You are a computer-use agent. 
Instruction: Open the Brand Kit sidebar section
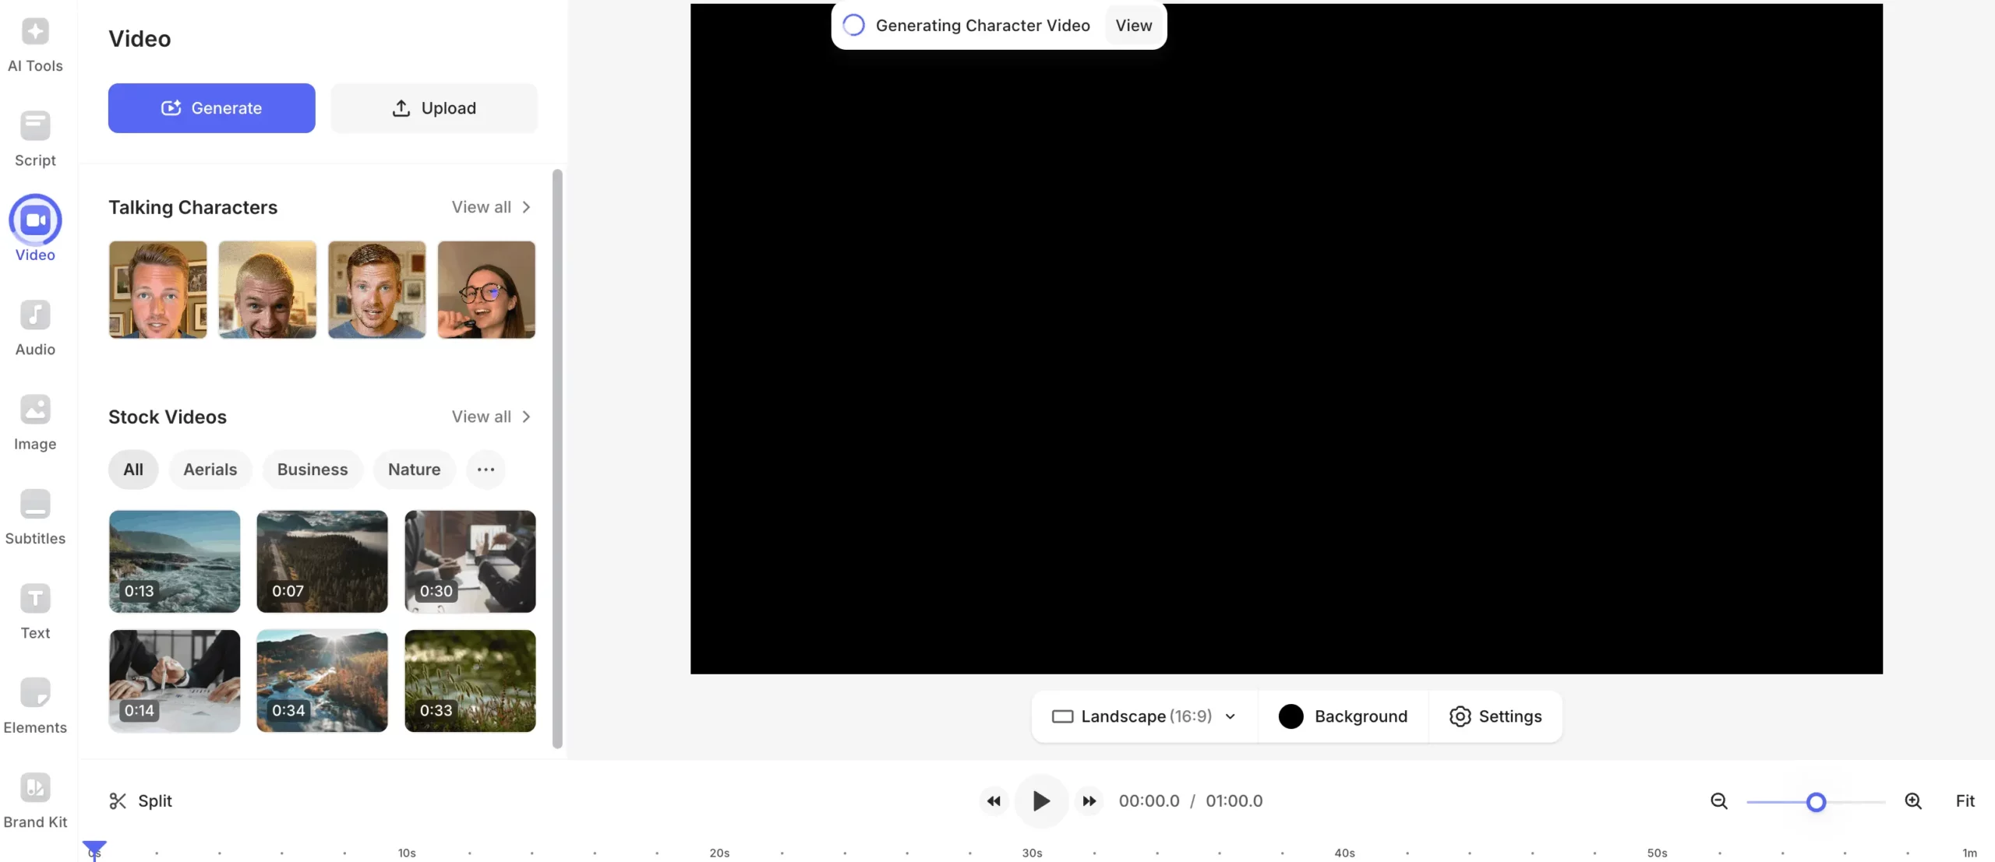tap(35, 801)
